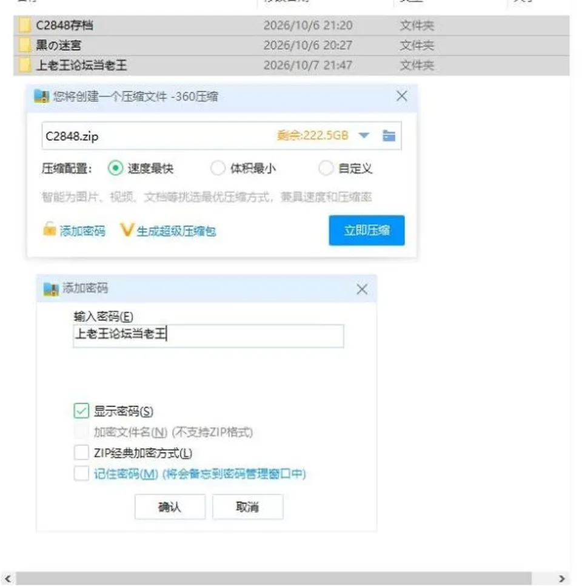Screen dimensions: 582x586
Task: Click the date 2026/10/7 21:47
Action: pyautogui.click(x=308, y=66)
